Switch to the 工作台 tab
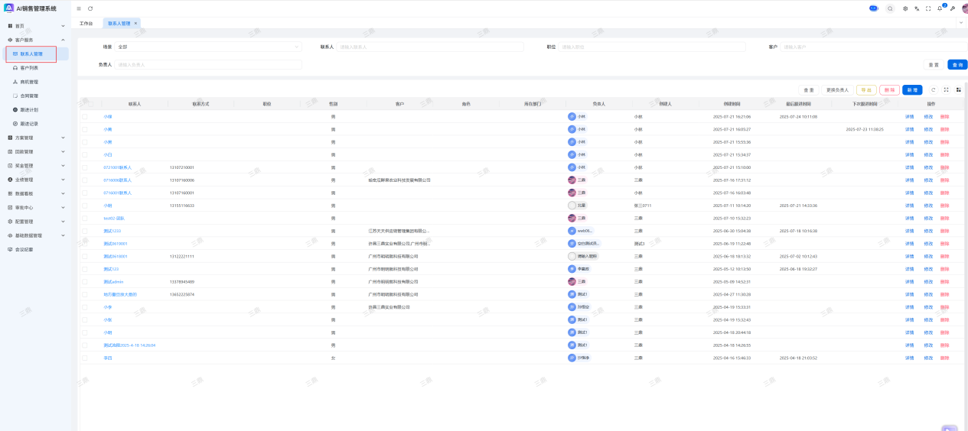This screenshot has width=968, height=431. [86, 24]
